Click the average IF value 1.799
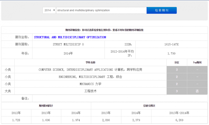Viewport: 209px width, 125px height. pyautogui.click(x=171, y=54)
